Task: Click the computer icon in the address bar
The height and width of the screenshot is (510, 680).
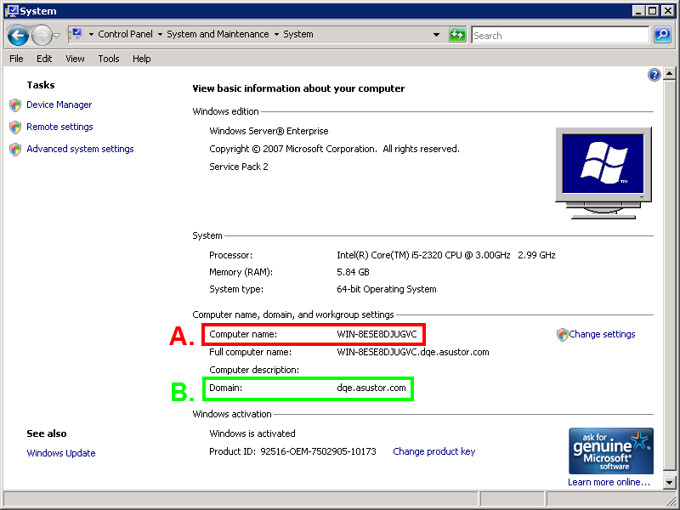Action: pyautogui.click(x=76, y=34)
